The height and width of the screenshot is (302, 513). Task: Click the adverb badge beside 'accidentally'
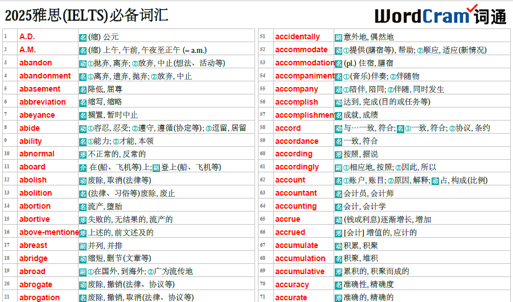tap(338, 37)
